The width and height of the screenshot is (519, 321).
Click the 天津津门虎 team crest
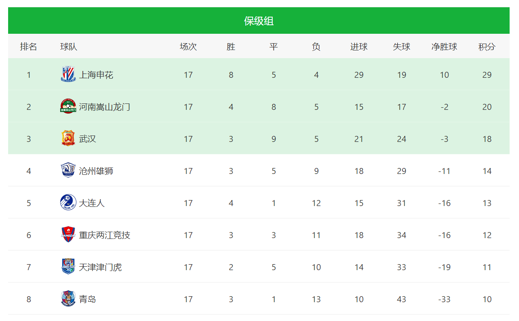coord(68,267)
